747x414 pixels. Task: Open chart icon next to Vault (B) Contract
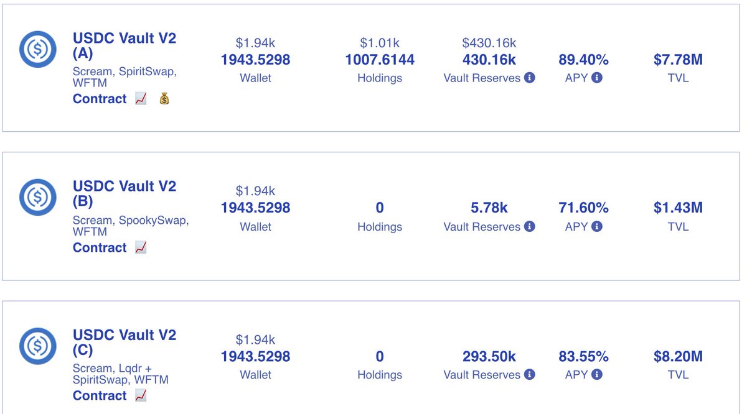pyautogui.click(x=141, y=247)
